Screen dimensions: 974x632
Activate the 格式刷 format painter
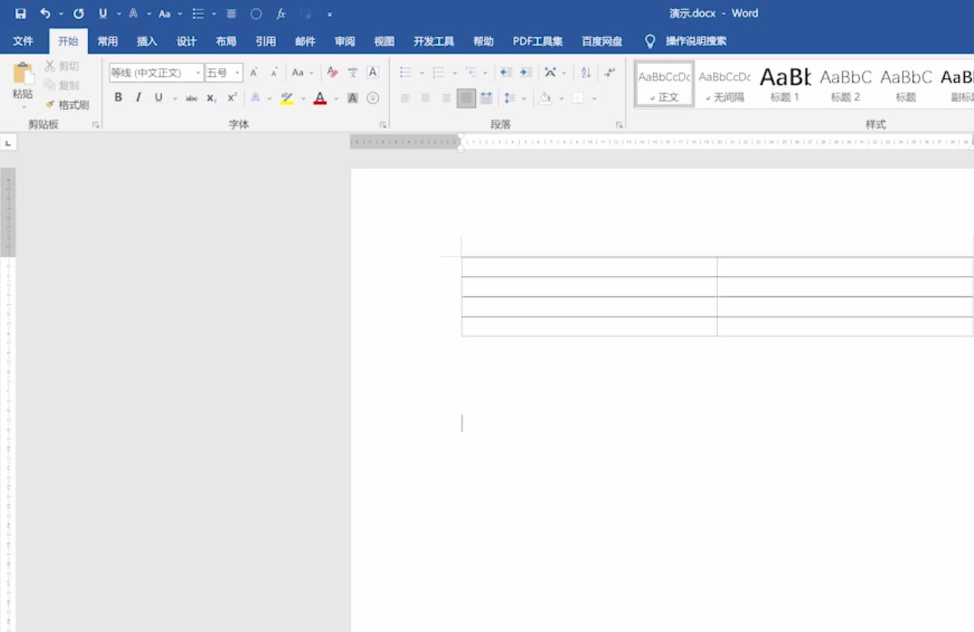pyautogui.click(x=66, y=105)
